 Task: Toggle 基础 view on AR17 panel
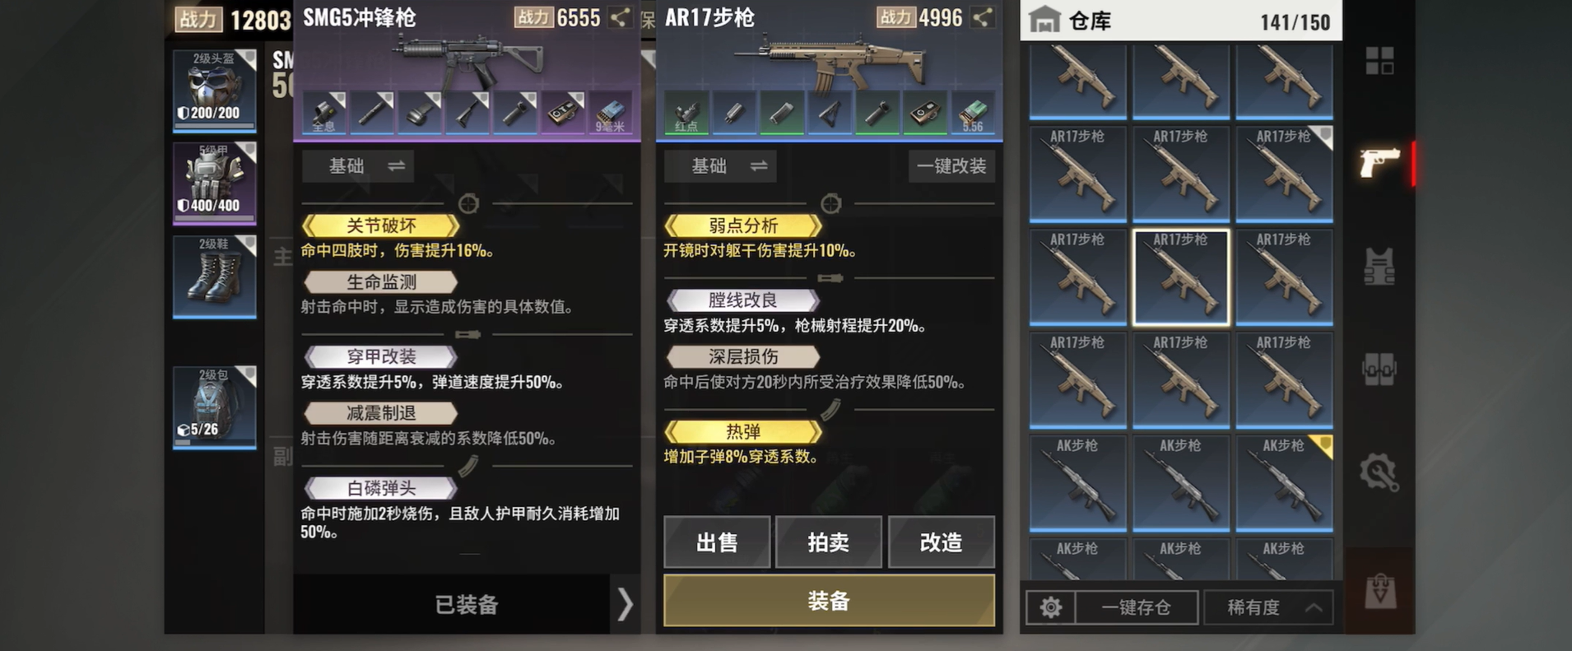pos(720,166)
